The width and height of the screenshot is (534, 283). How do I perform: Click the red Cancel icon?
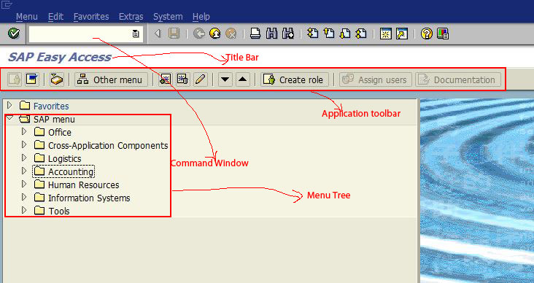[x=231, y=34]
